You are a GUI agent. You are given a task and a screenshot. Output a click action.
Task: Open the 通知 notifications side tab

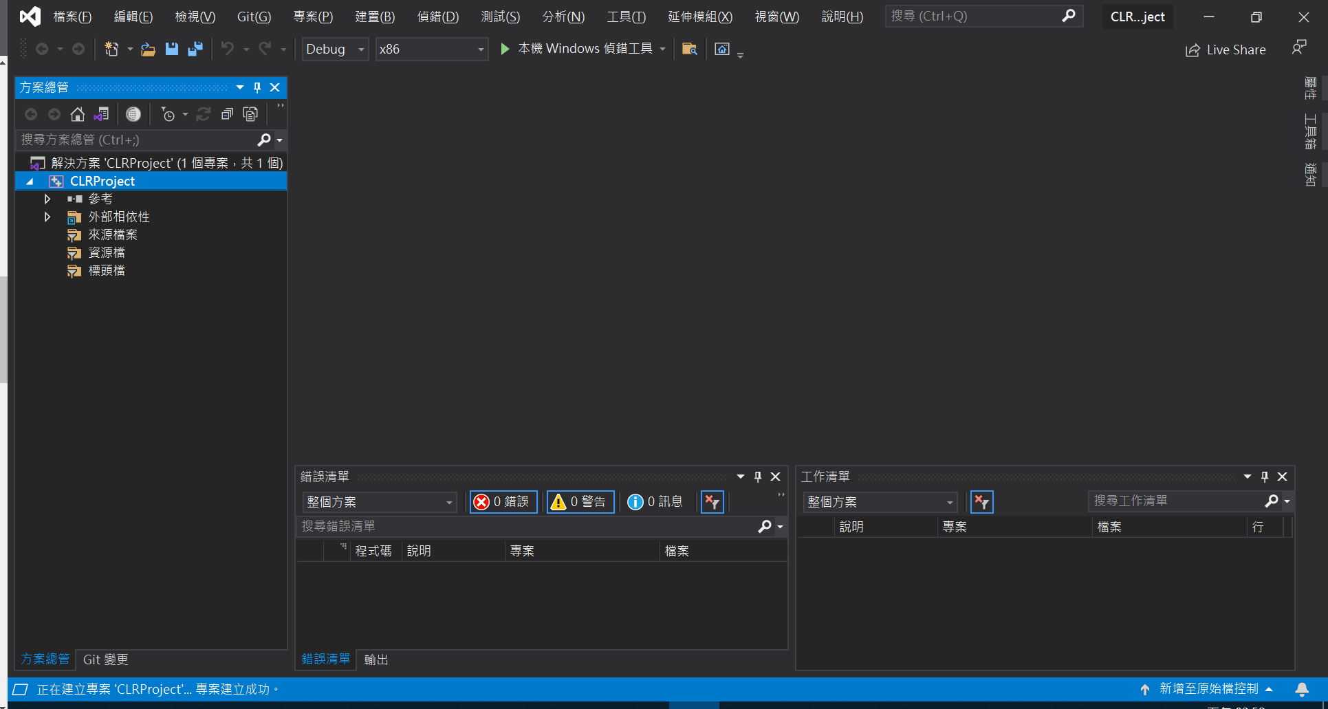click(x=1310, y=175)
